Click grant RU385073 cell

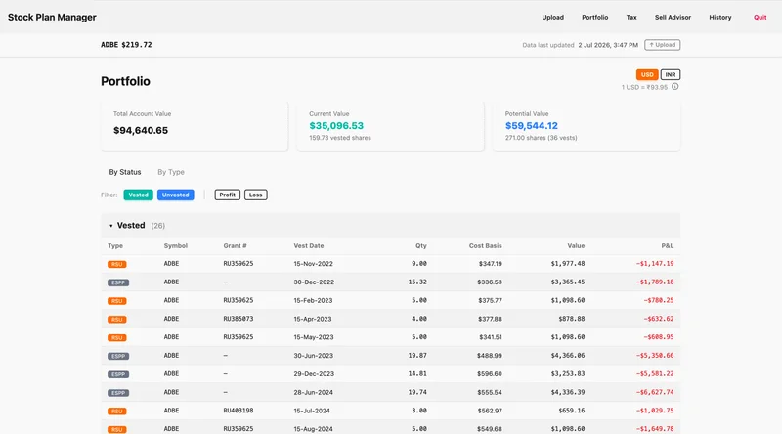click(239, 319)
